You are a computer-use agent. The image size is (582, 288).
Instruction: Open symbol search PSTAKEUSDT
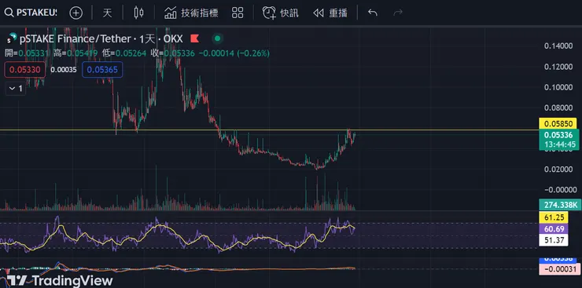[x=31, y=13]
